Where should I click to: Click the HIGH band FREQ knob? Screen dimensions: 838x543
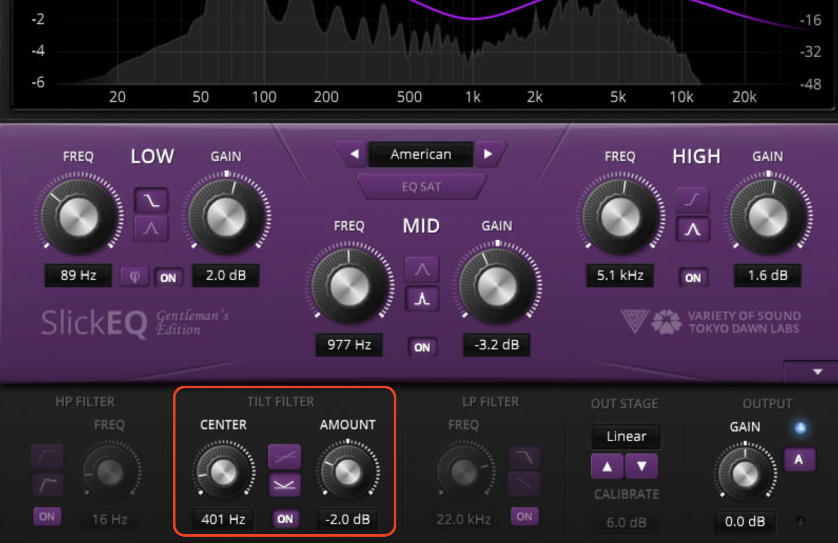(x=620, y=216)
